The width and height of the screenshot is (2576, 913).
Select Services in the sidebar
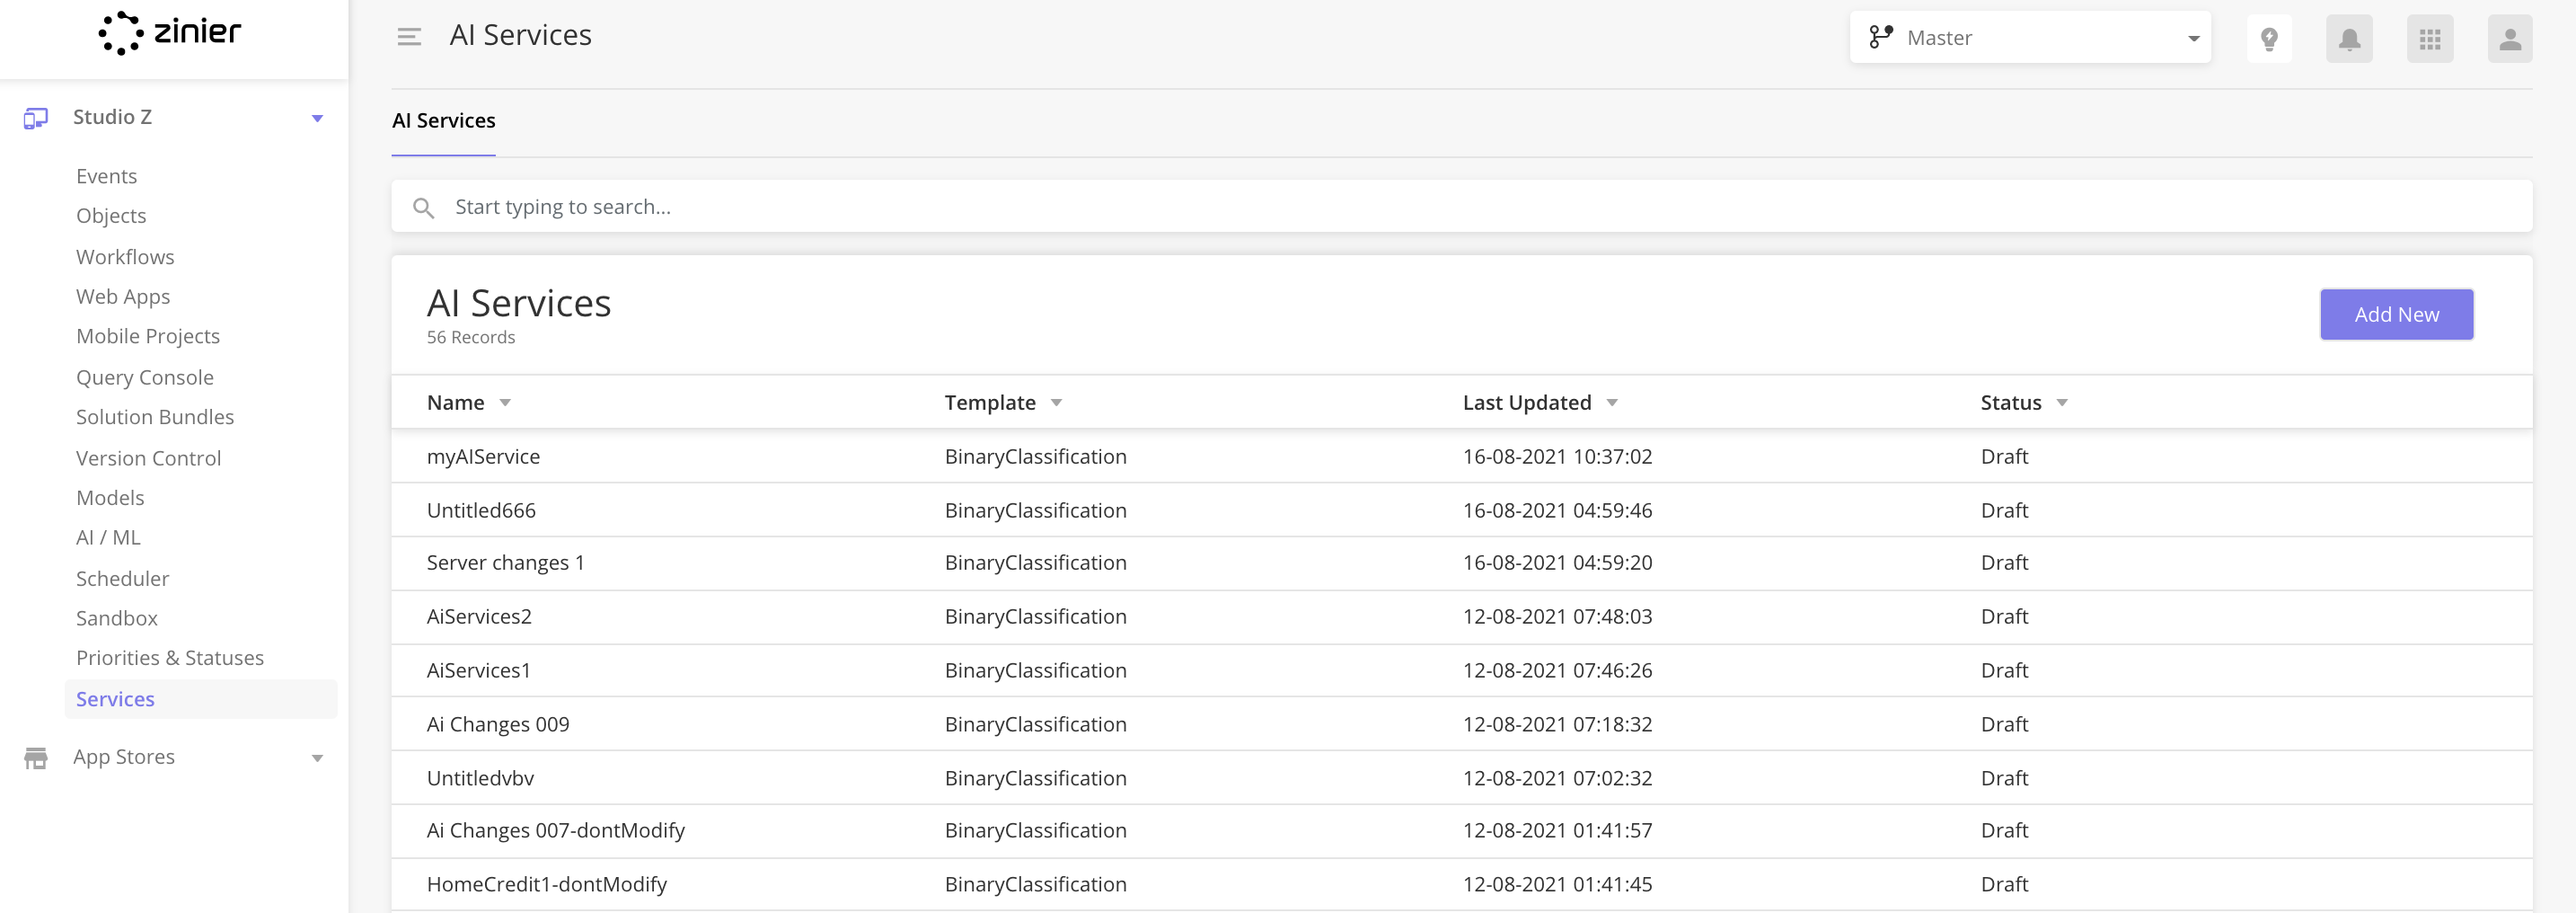pos(114,698)
